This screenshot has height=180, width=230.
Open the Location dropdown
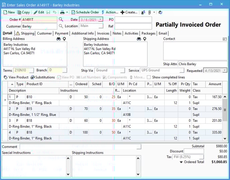tap(101, 26)
